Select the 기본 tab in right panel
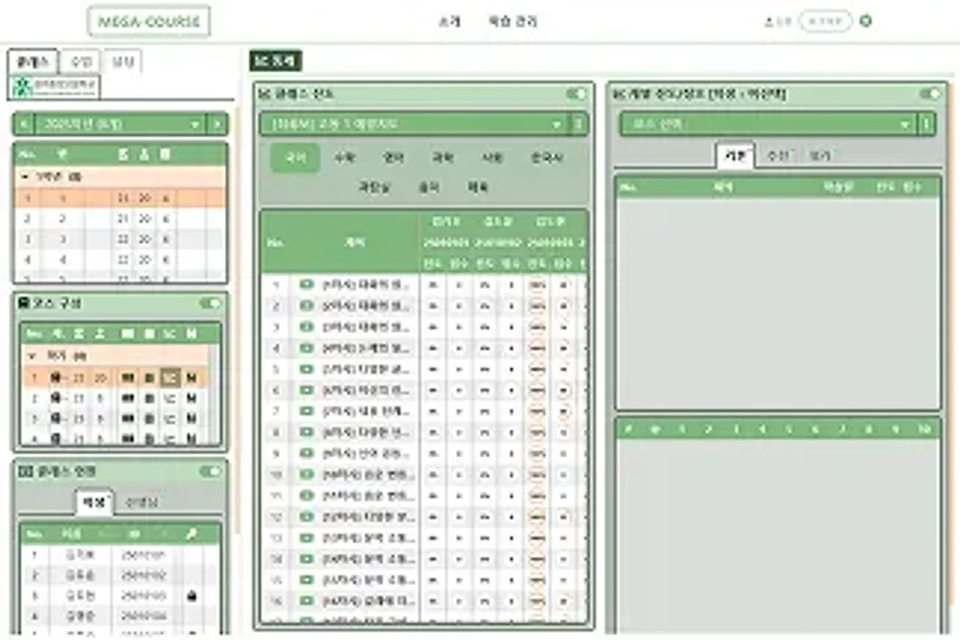Screen dimensions: 960x640 (735, 155)
